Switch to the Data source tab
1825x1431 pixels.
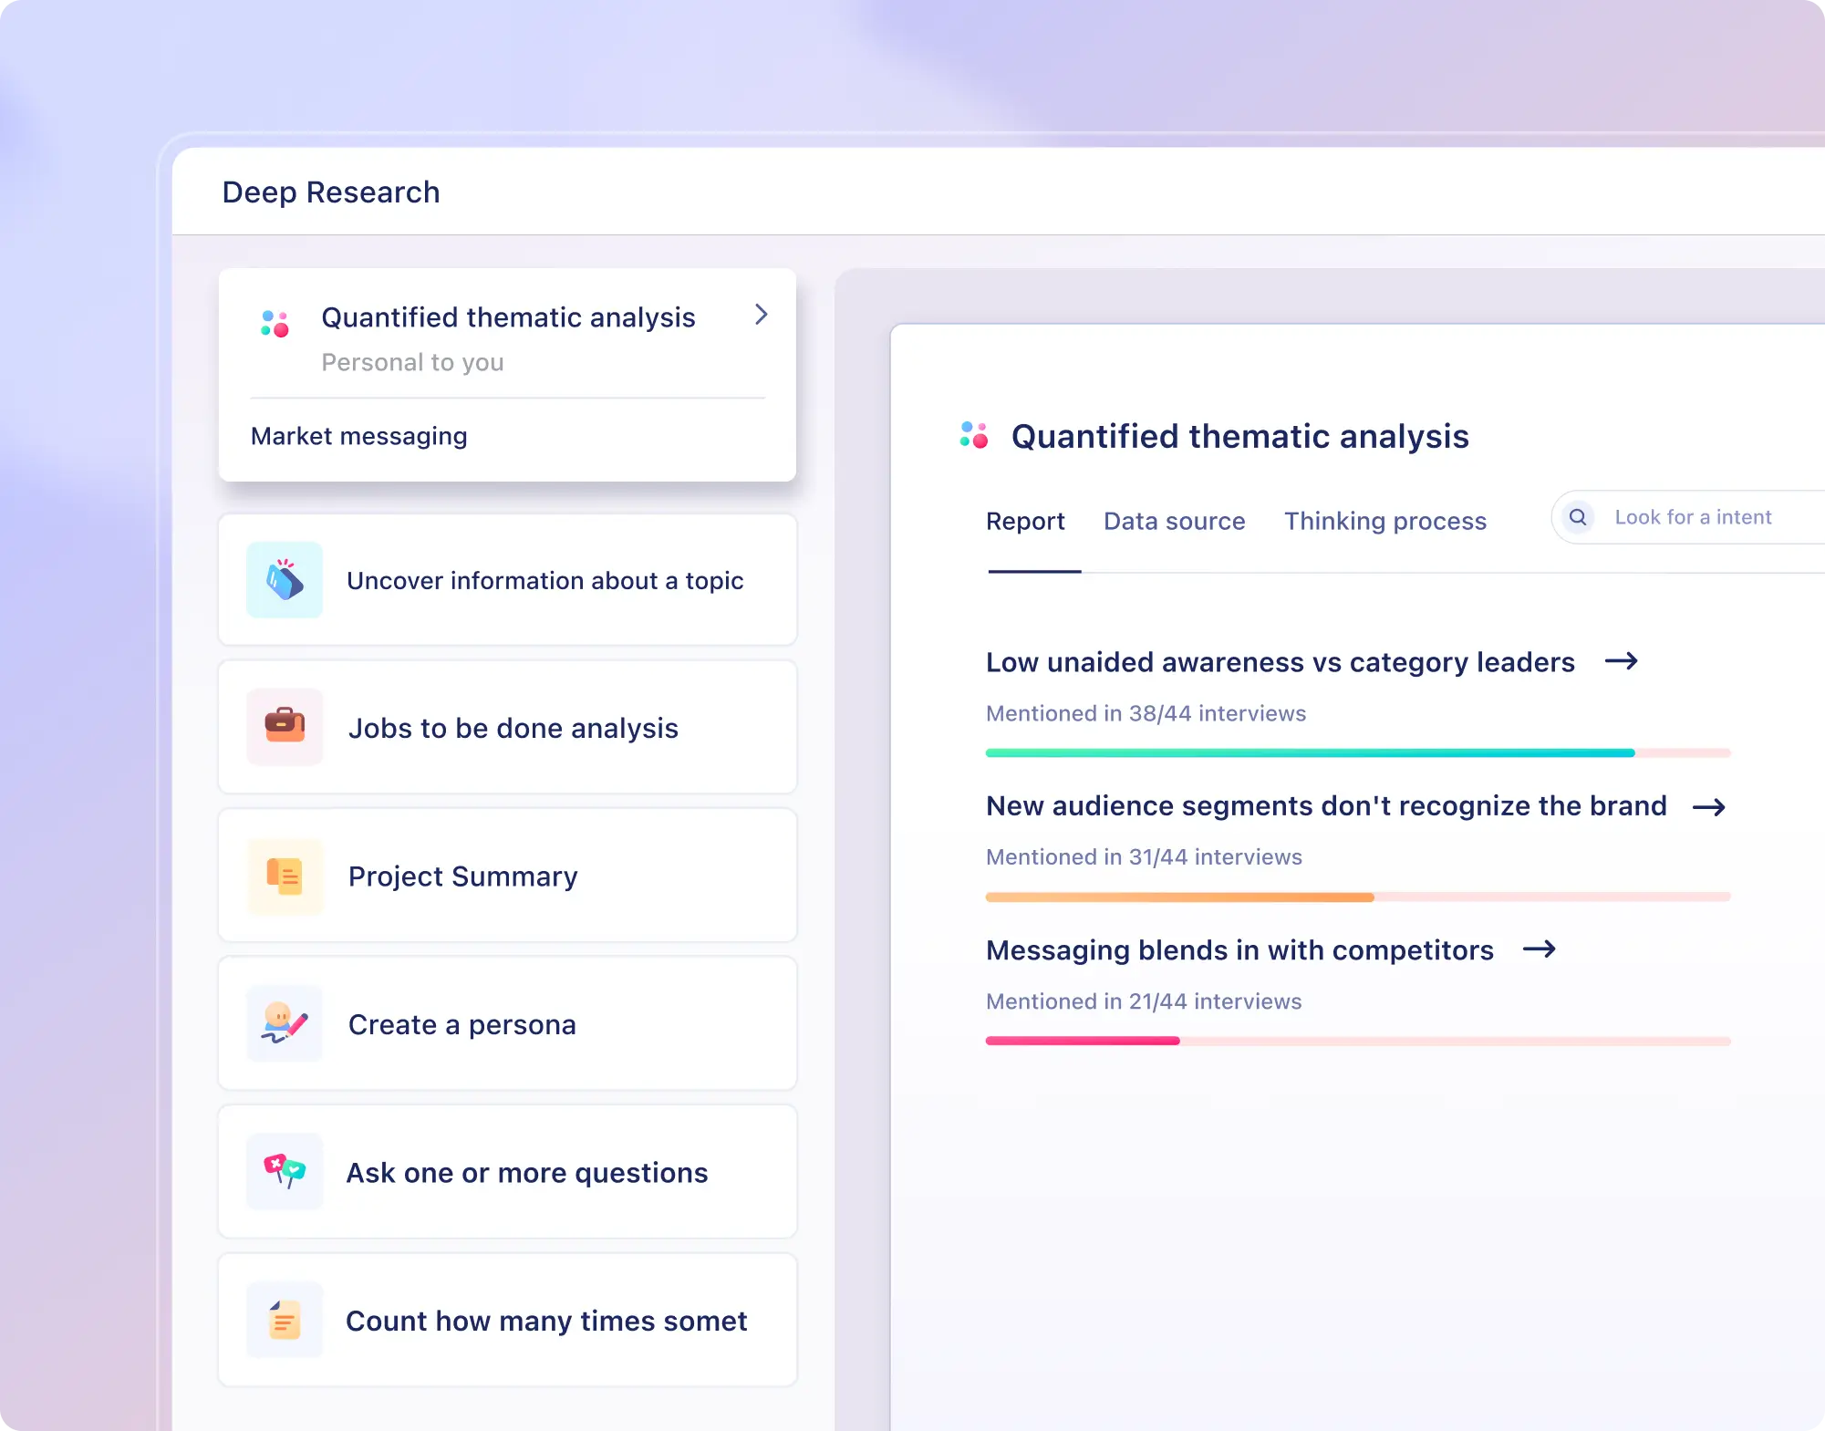[1174, 521]
